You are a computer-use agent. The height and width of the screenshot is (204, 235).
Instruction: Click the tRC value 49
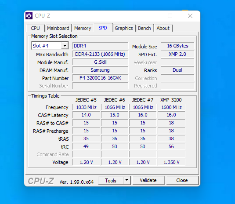tap(86, 146)
